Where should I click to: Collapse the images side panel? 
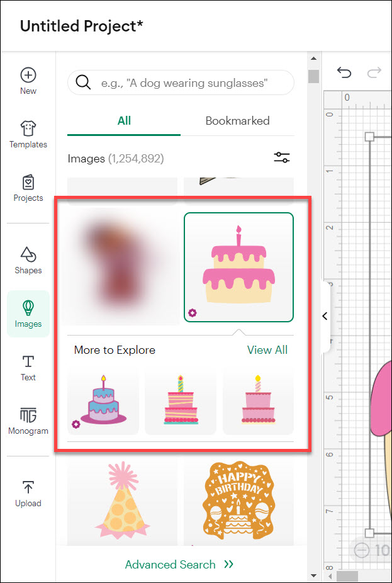(x=325, y=316)
